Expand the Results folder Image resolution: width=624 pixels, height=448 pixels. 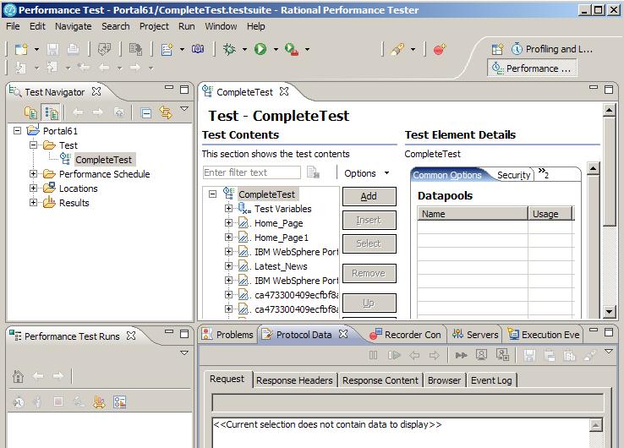coord(34,203)
